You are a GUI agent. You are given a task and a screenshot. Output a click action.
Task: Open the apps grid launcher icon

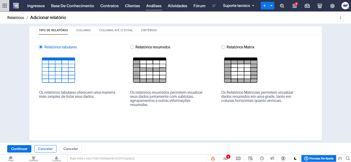coord(5,6)
